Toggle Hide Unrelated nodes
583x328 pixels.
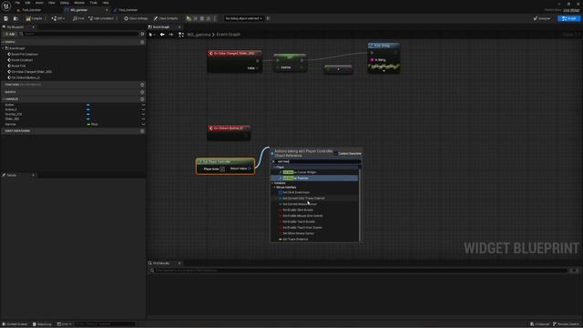tap(101, 18)
